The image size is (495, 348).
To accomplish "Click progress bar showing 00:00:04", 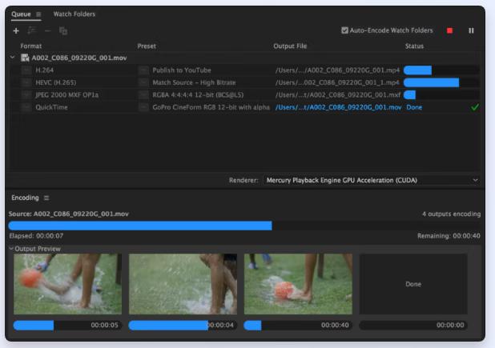I will click(183, 326).
